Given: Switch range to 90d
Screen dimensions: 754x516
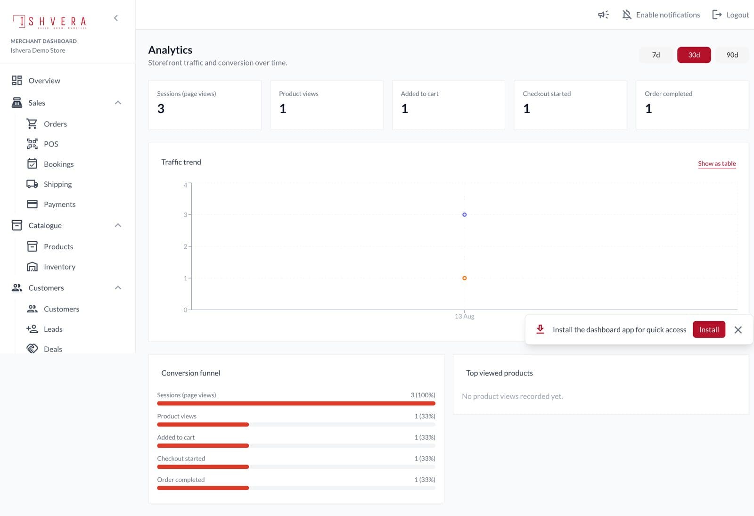Looking at the screenshot, I should coord(732,55).
